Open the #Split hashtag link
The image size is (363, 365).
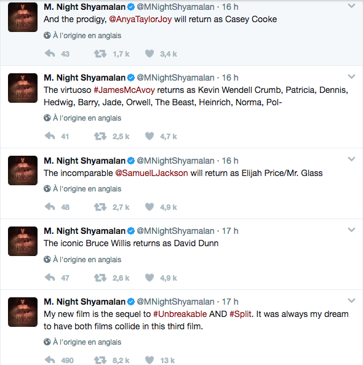(241, 314)
